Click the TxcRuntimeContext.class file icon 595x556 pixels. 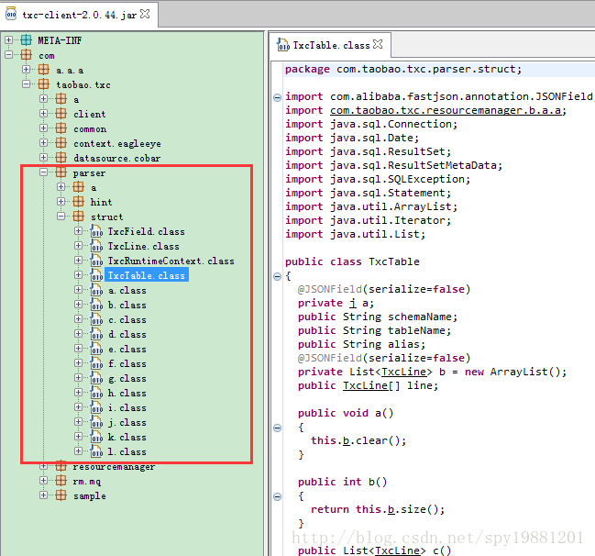click(x=96, y=261)
